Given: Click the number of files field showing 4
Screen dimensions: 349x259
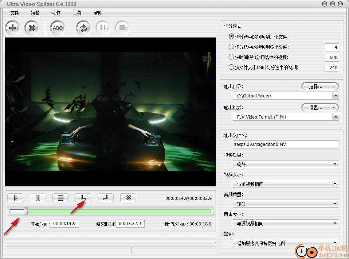Looking at the screenshot, I should pos(332,47).
